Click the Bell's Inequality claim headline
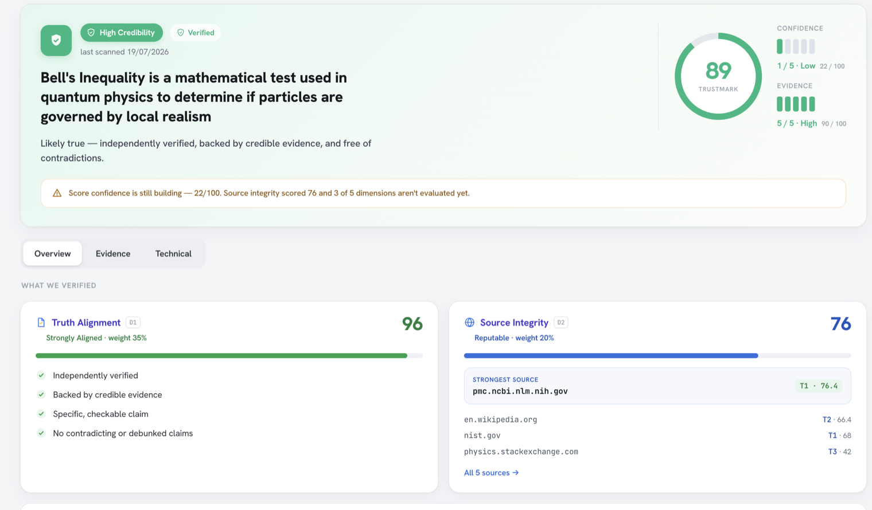This screenshot has height=510, width=872. [194, 97]
